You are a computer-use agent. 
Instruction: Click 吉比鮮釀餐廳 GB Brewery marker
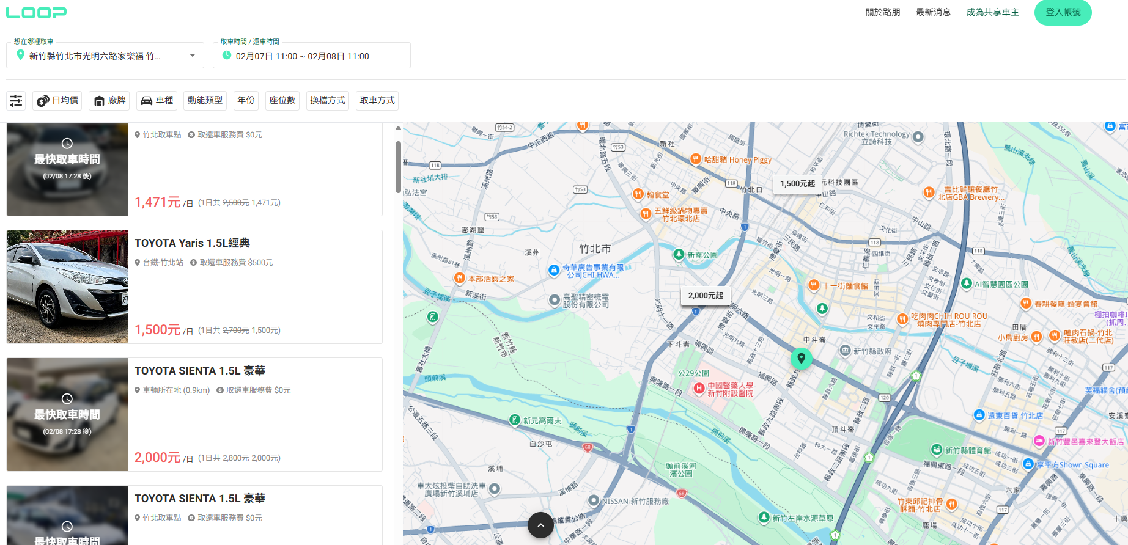929,193
